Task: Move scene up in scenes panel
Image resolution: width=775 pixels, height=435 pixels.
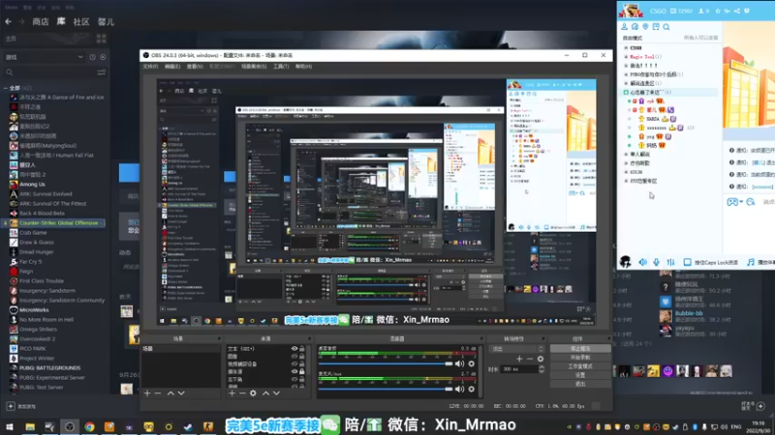Action: 170,393
